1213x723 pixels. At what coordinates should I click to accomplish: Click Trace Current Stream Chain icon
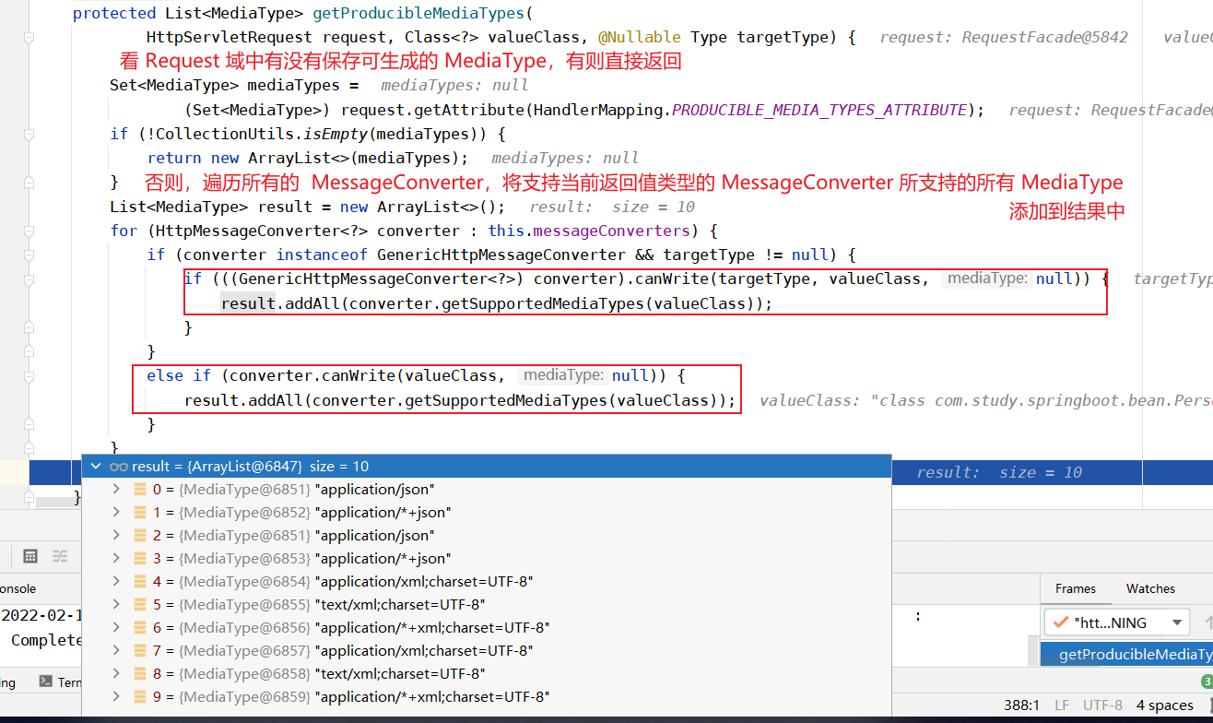point(60,556)
